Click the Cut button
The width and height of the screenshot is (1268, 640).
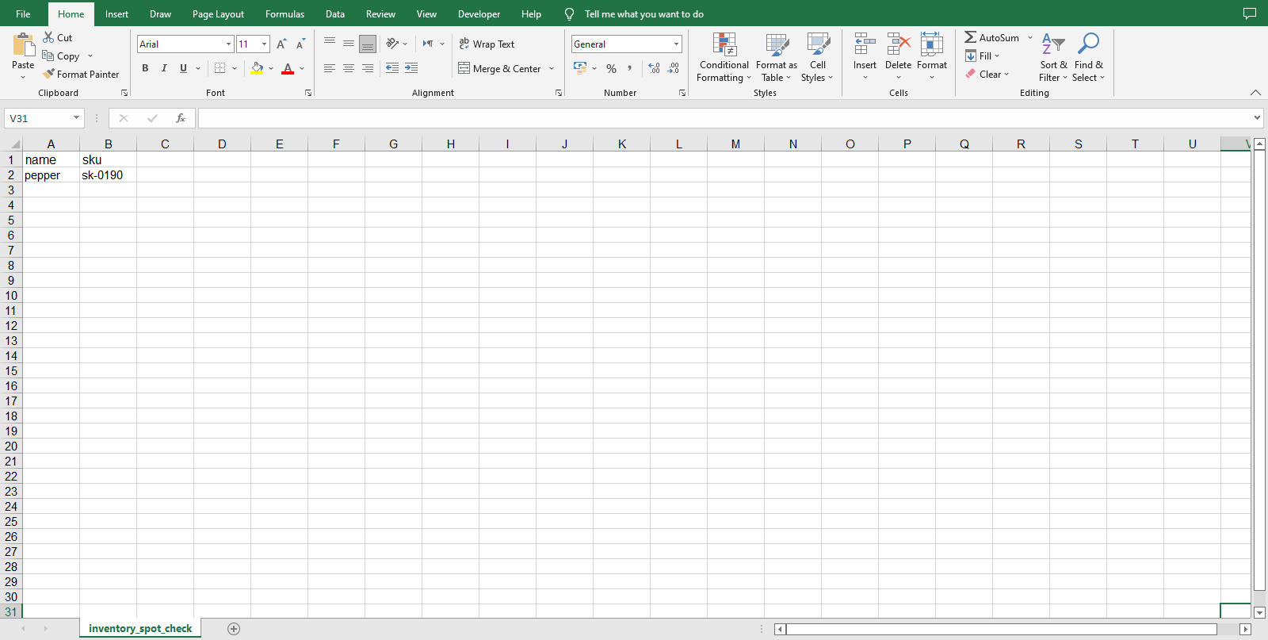tap(57, 37)
